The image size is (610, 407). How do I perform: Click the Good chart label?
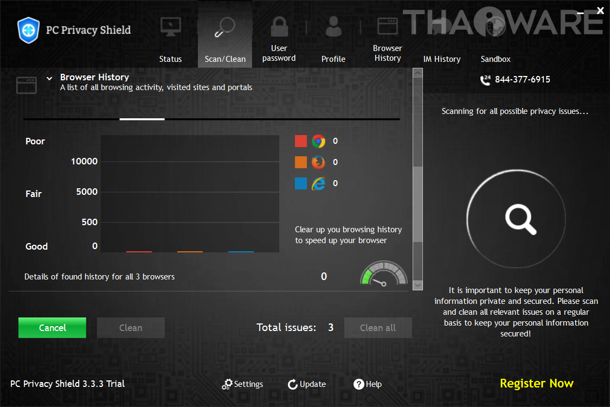coord(36,246)
